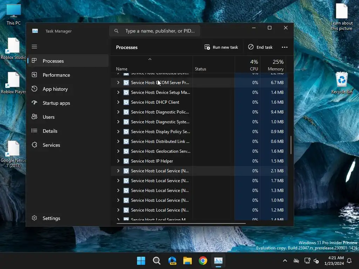This screenshot has height=269, width=359.
Task: Click the App history clock icon
Action: click(34, 89)
